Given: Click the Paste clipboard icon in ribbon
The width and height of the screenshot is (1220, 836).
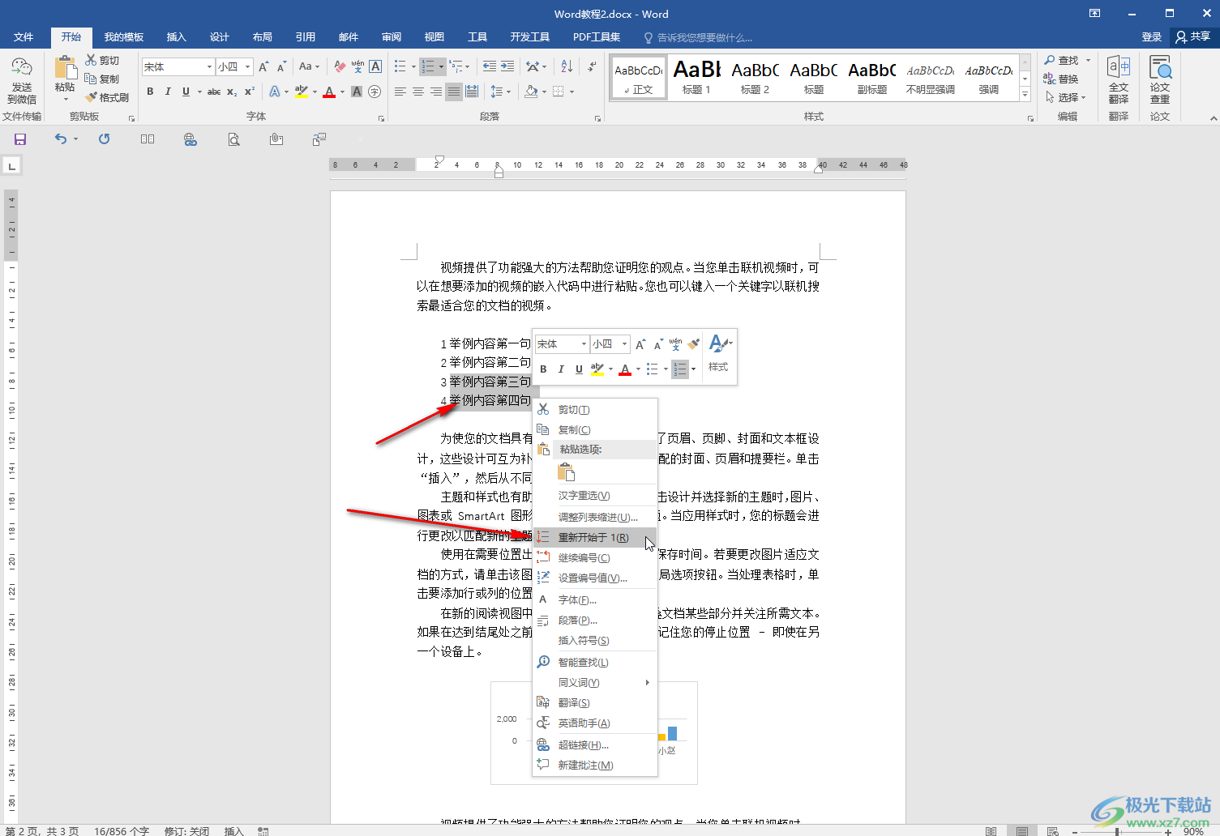Looking at the screenshot, I should [x=65, y=67].
